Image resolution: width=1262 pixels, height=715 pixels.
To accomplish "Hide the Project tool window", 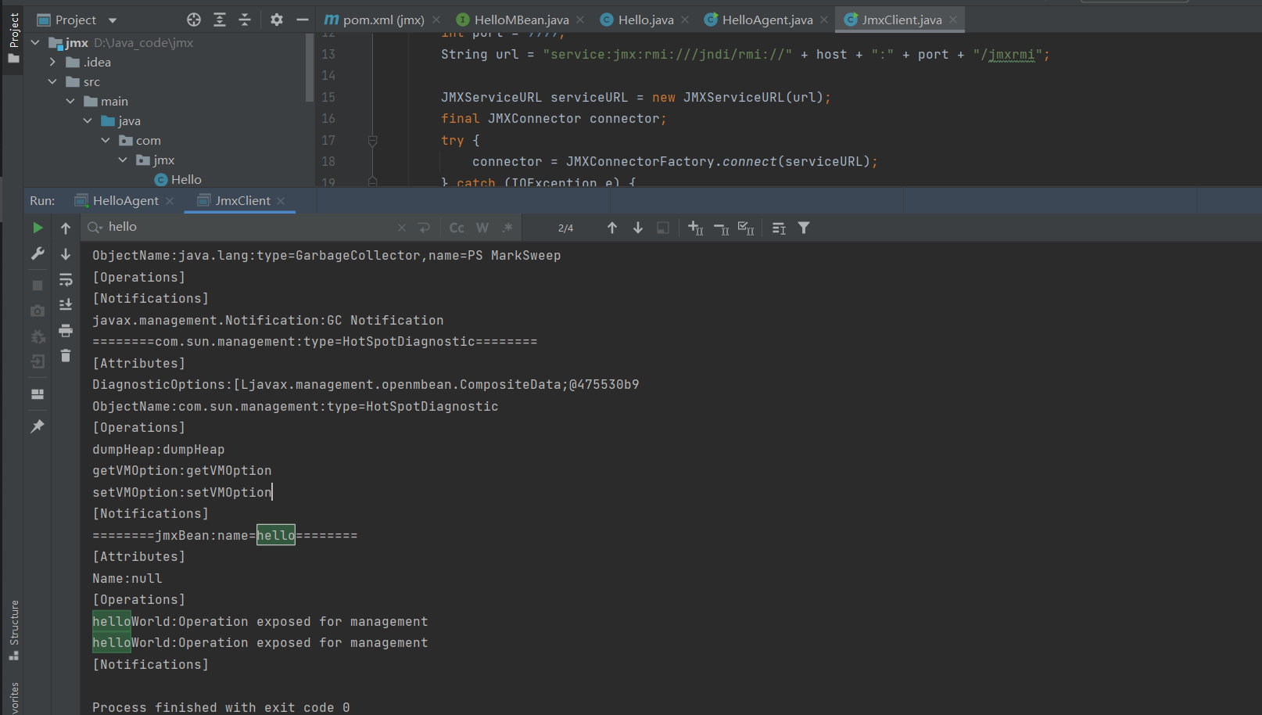I will coord(303,20).
